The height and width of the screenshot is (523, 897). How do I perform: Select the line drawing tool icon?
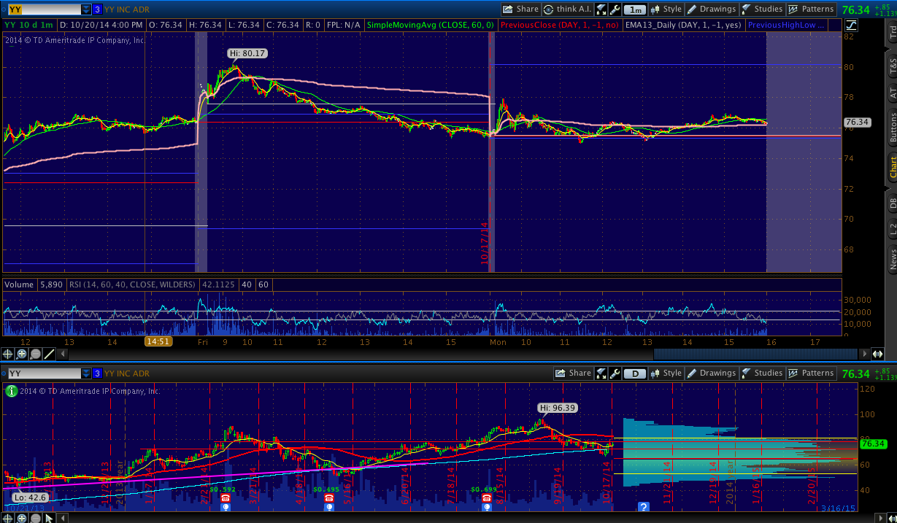tap(50, 355)
